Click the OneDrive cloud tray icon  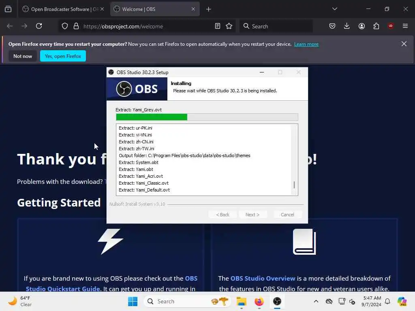(x=329, y=301)
